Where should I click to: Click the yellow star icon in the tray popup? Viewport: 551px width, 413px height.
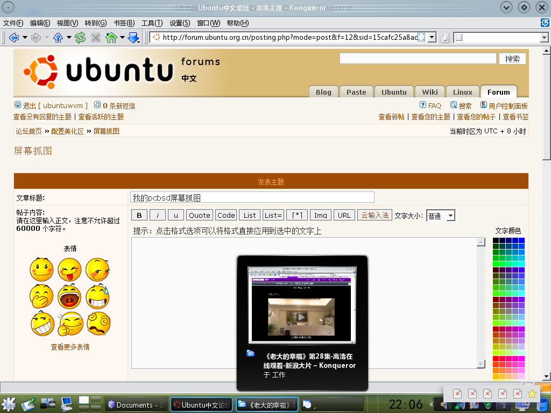click(x=532, y=394)
